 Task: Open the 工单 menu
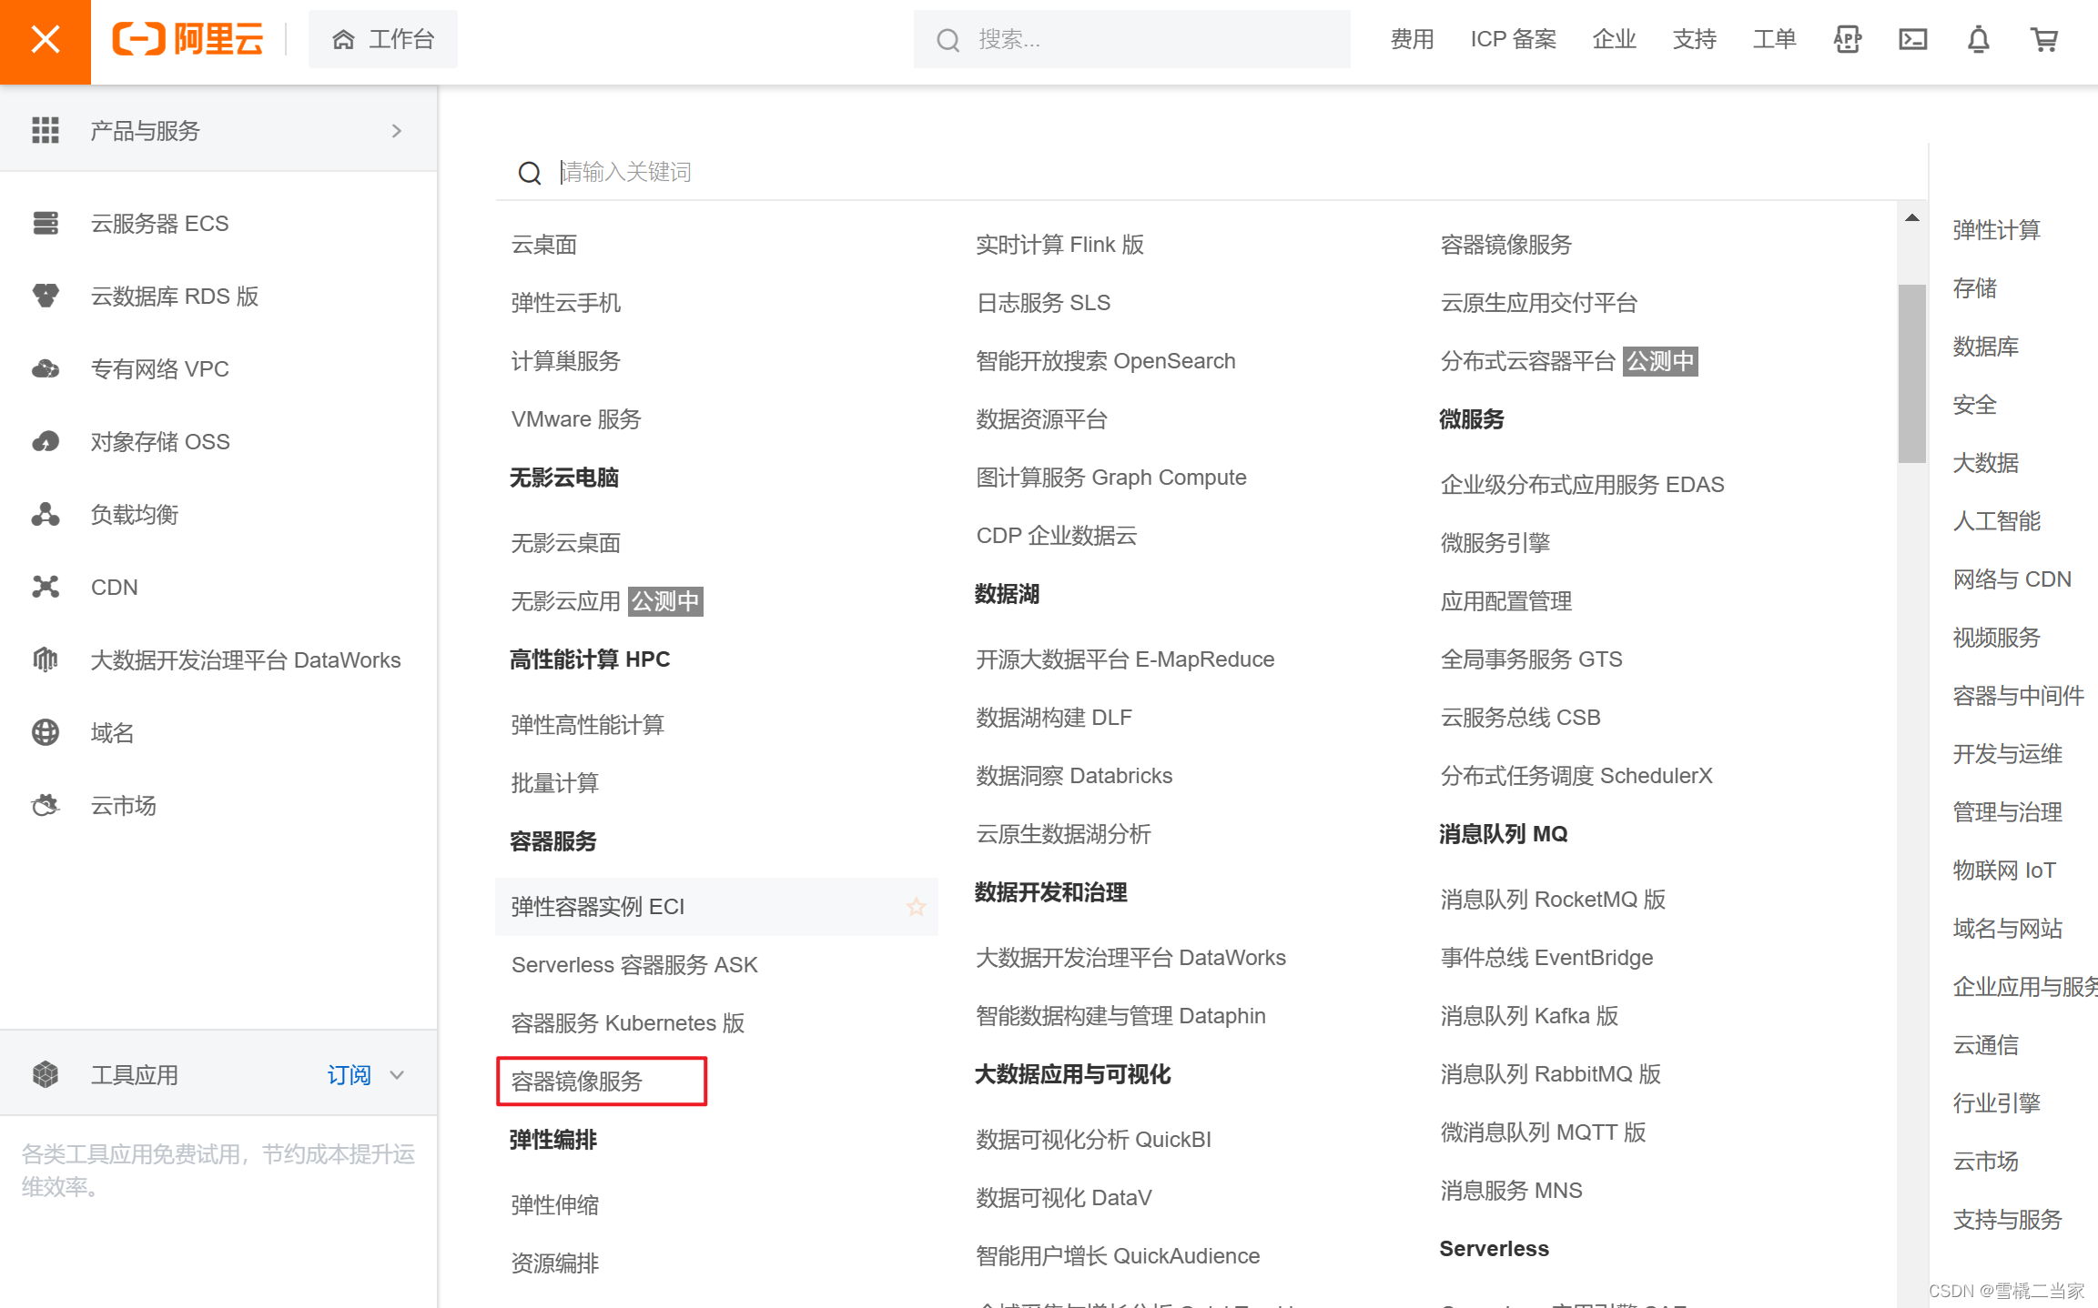[x=1774, y=39]
